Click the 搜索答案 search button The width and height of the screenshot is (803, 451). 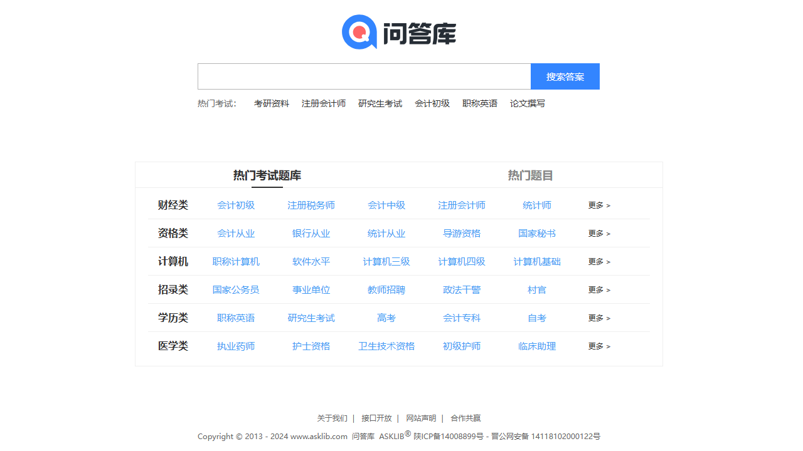pyautogui.click(x=565, y=76)
